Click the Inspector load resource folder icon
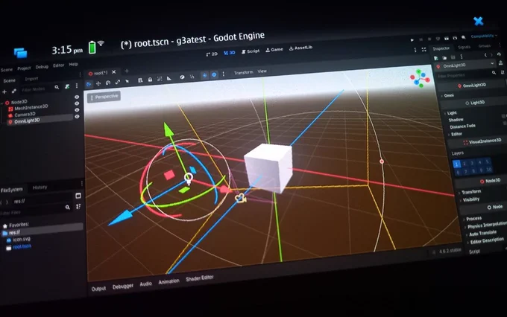Screen dimensions: 507x317 click(444, 58)
